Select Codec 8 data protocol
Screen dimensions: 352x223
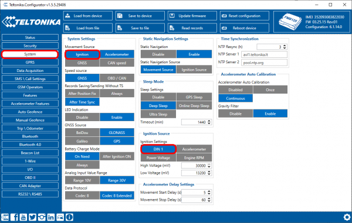point(82,195)
